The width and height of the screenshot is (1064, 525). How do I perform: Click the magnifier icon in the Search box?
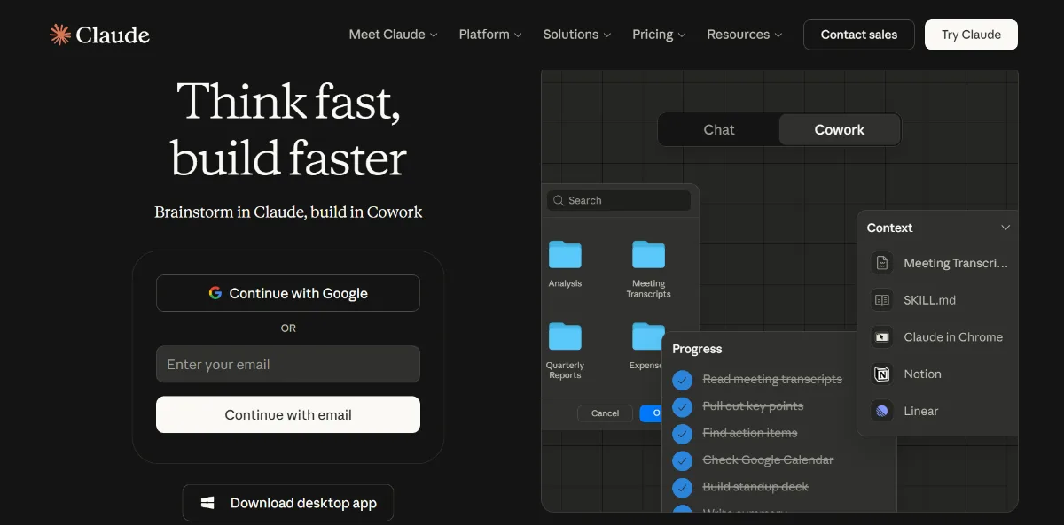pyautogui.click(x=559, y=201)
